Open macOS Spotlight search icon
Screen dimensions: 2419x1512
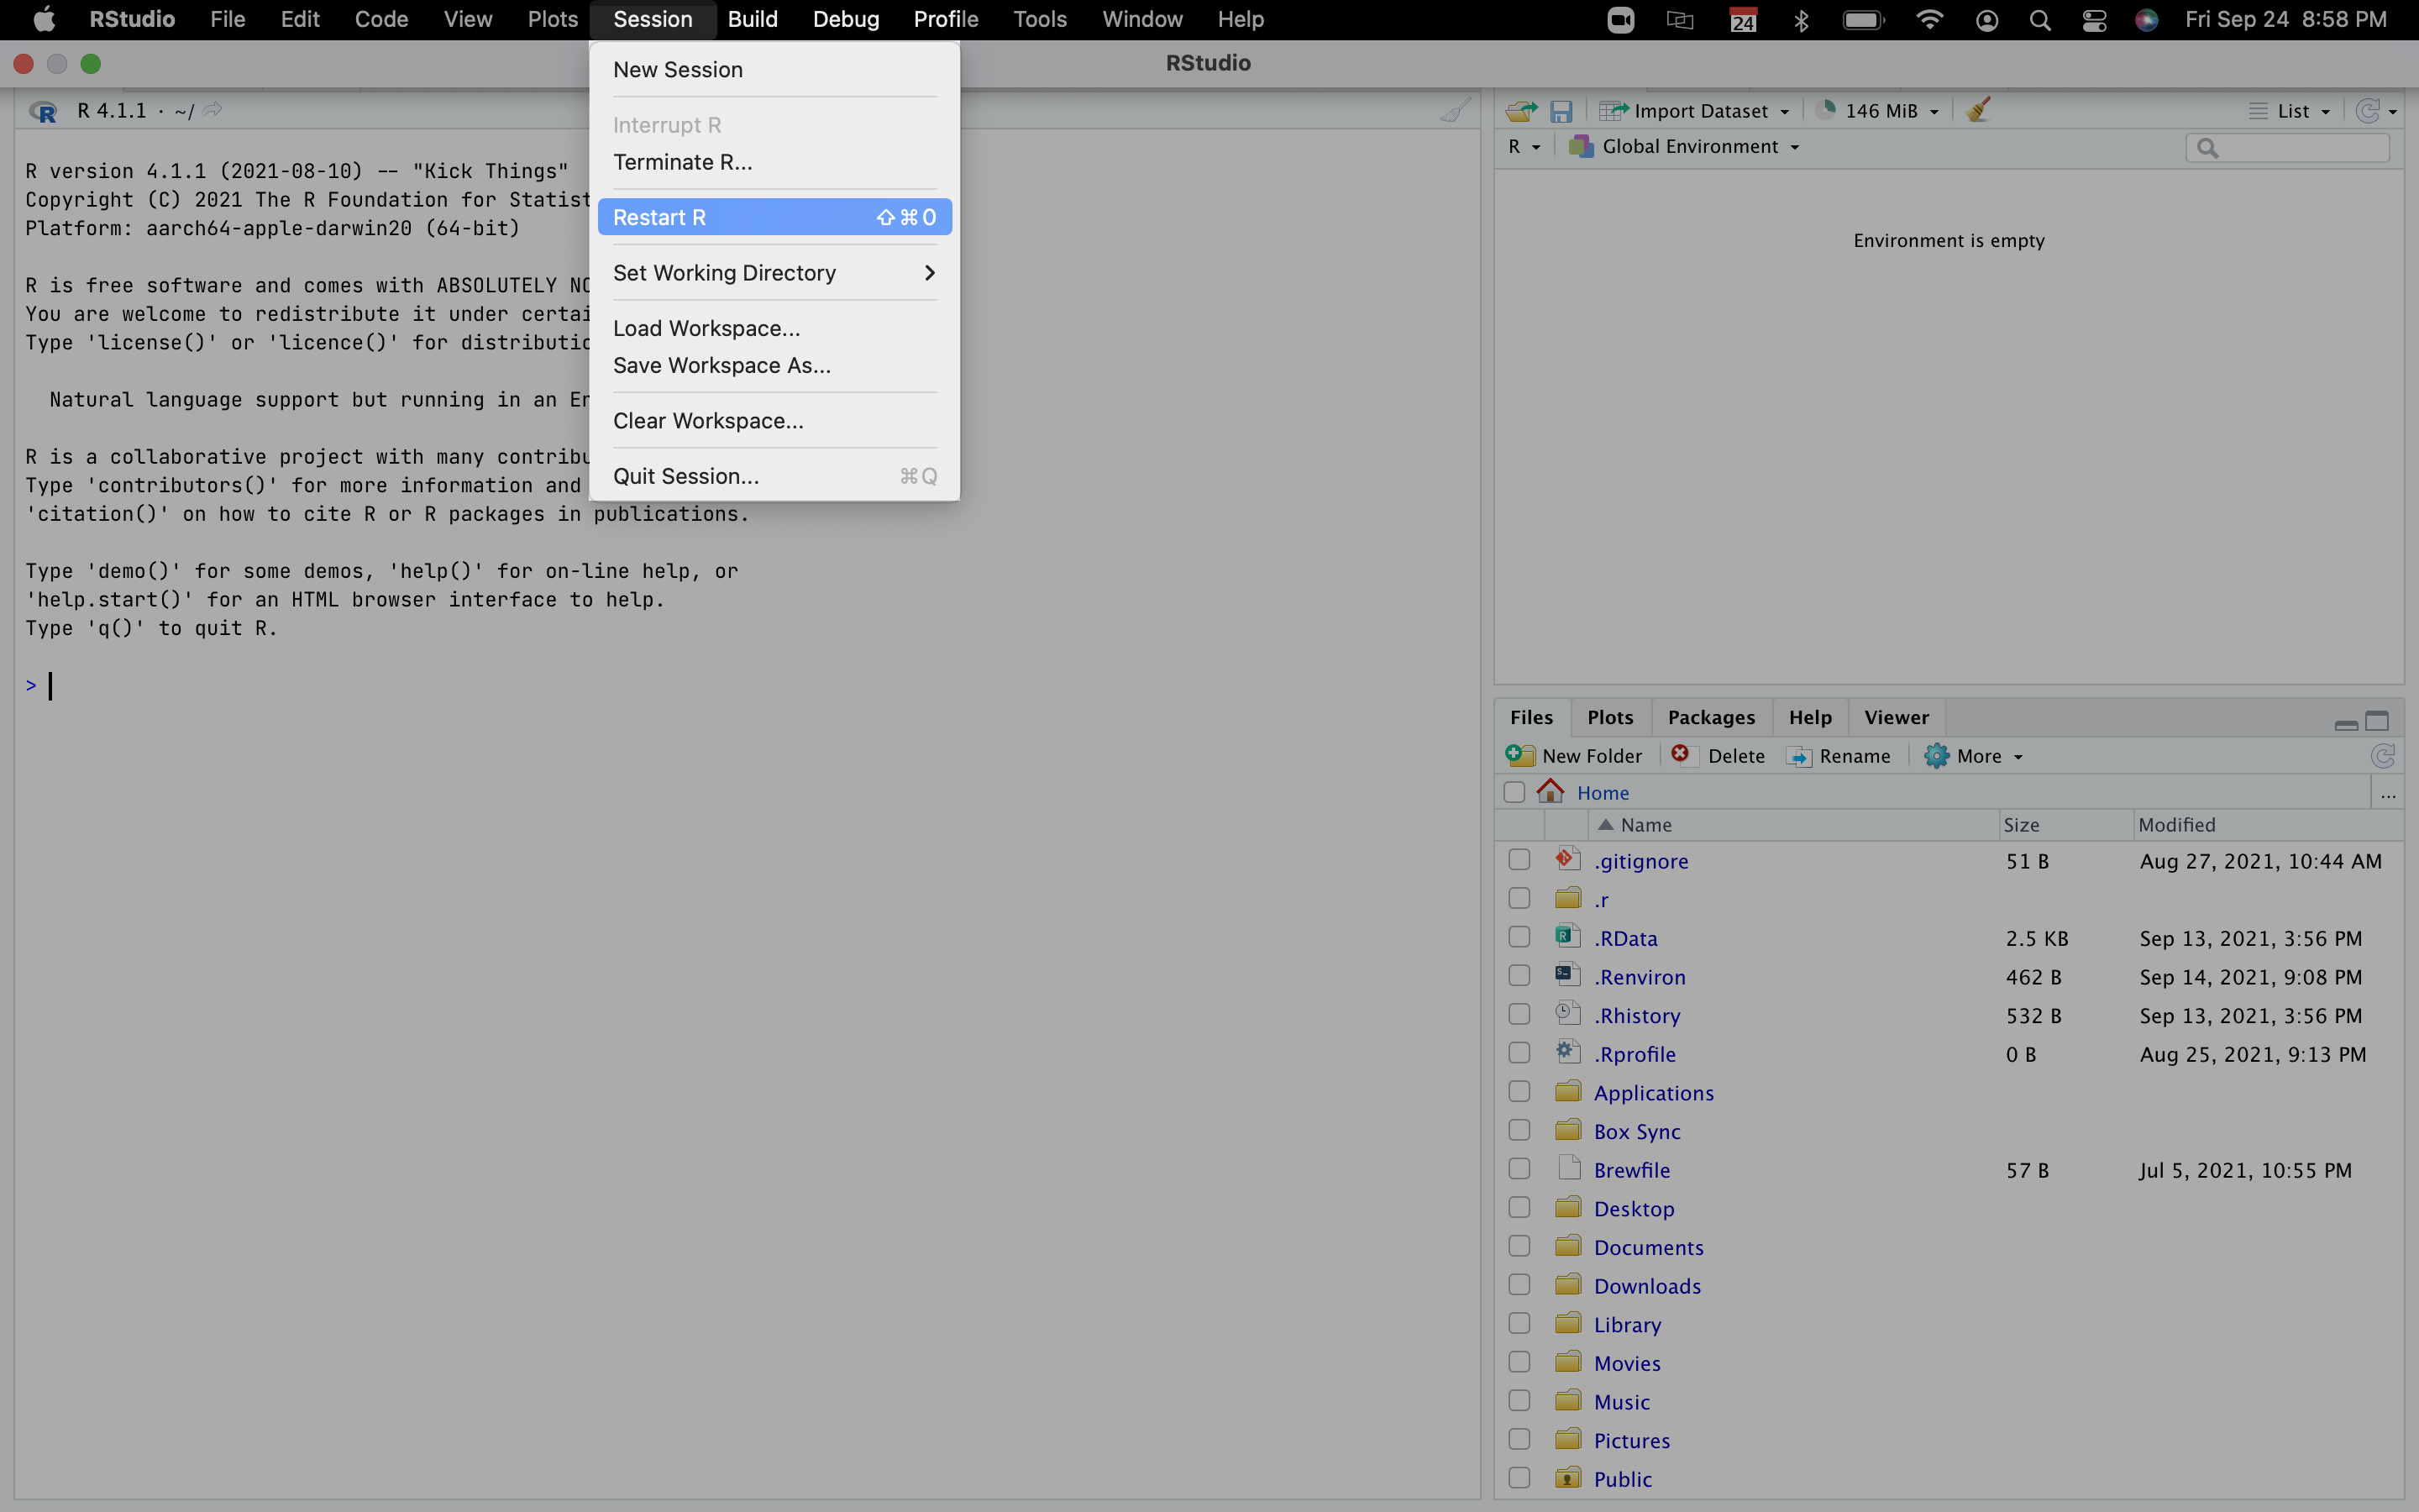pos(2040,20)
